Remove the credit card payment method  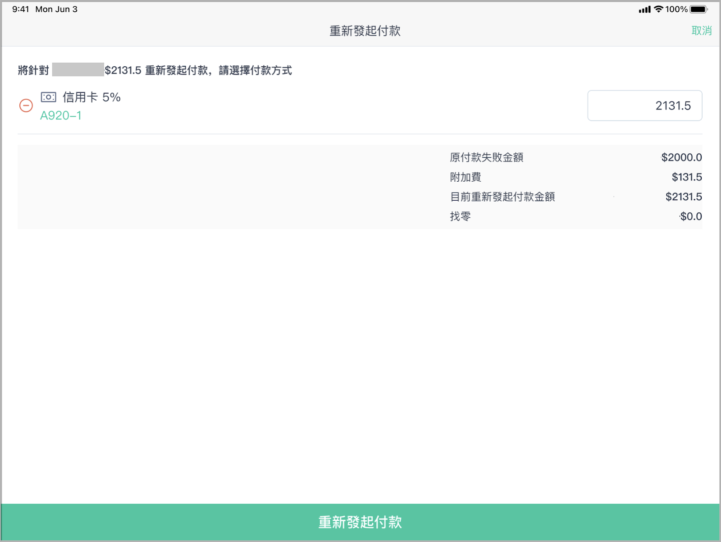(26, 106)
